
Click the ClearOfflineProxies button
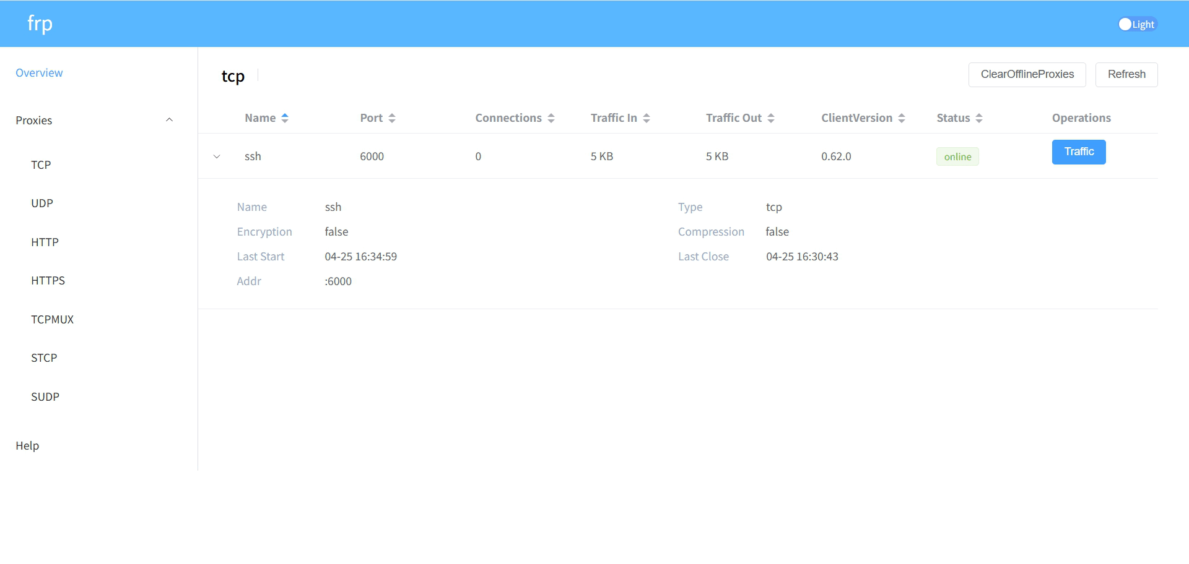click(x=1027, y=74)
